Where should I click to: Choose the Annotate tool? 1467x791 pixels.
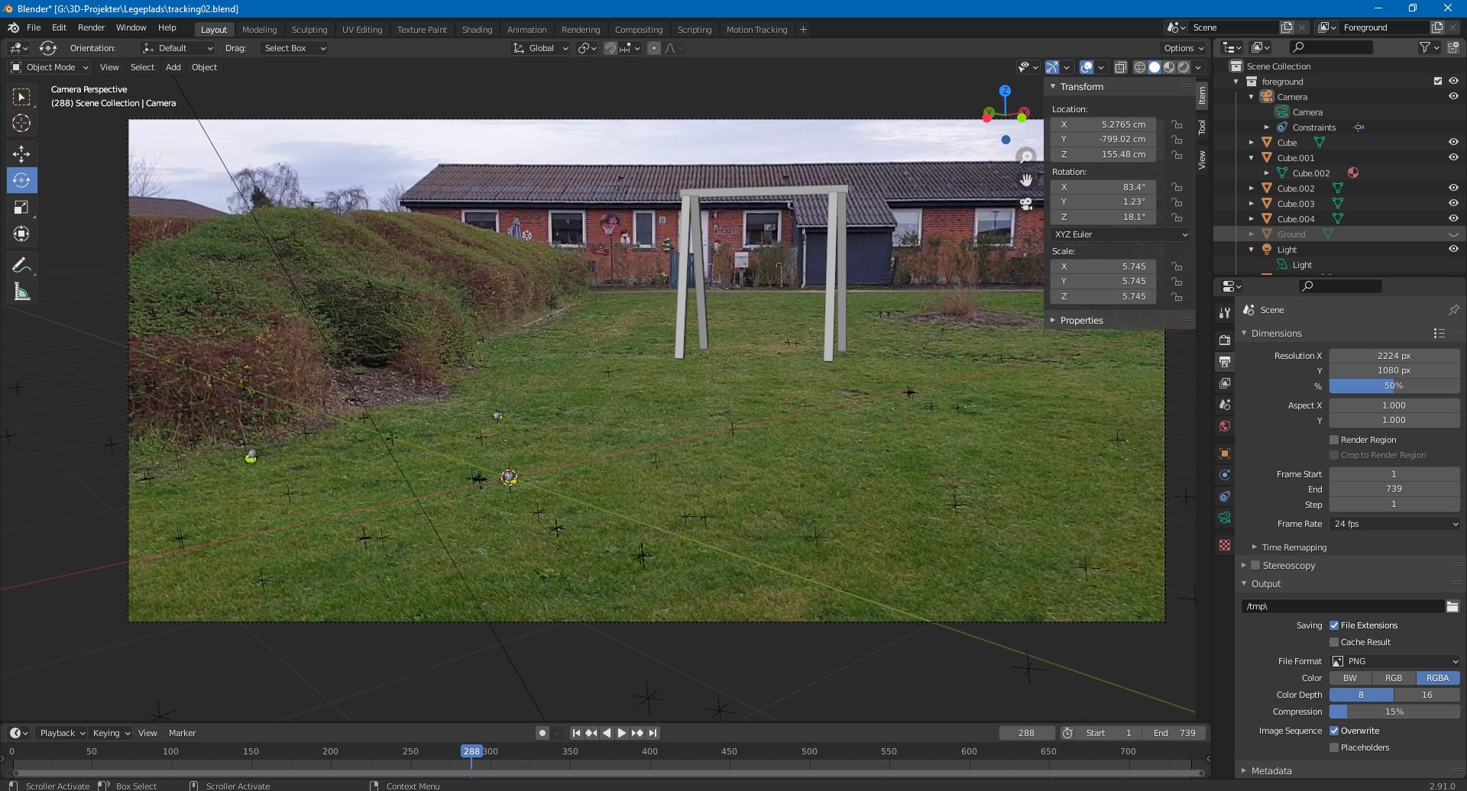click(x=21, y=265)
